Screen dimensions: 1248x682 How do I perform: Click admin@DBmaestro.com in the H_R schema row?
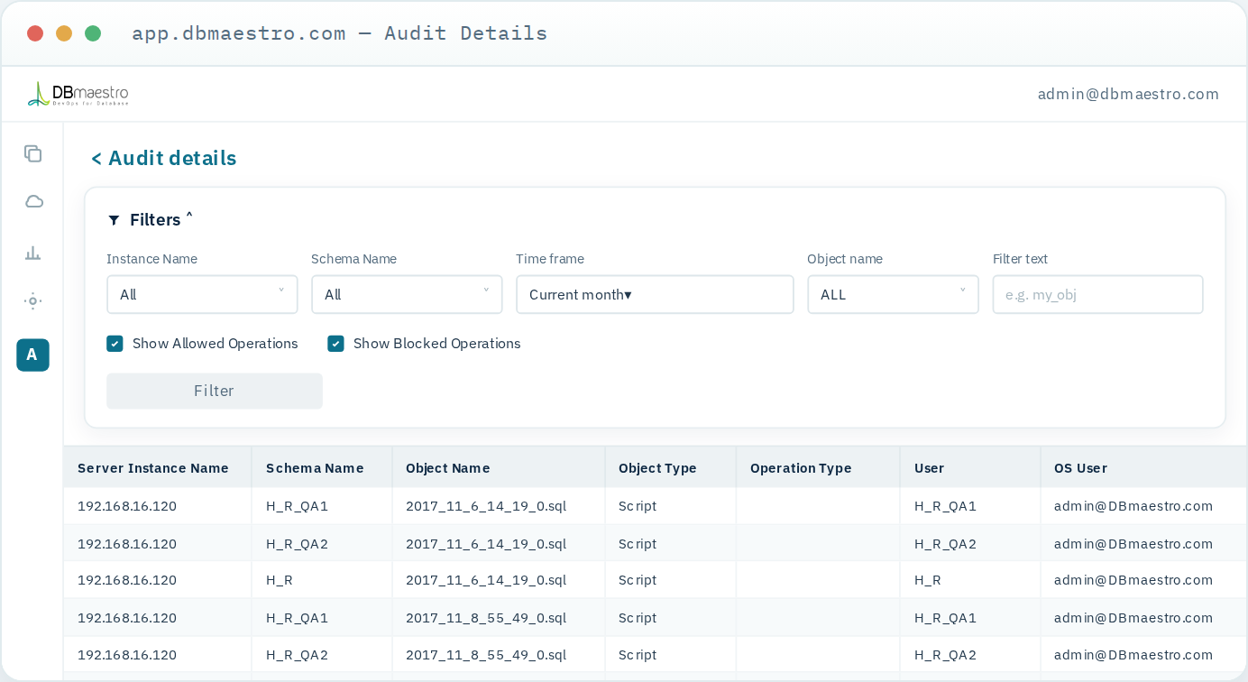tap(1133, 580)
